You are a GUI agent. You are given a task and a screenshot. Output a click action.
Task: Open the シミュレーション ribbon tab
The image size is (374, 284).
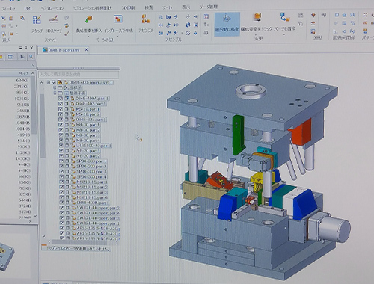(52, 8)
